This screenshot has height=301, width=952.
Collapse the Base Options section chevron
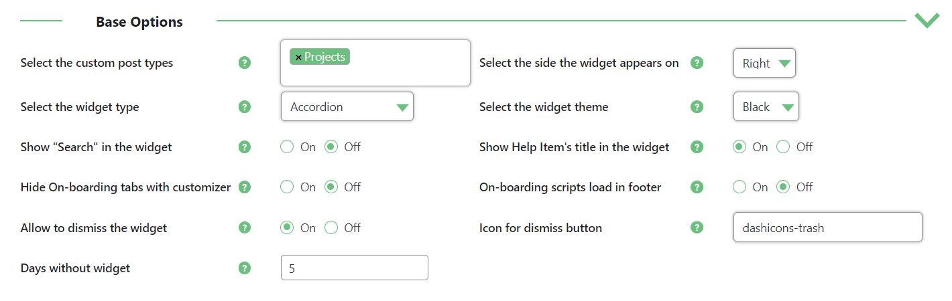tap(927, 21)
